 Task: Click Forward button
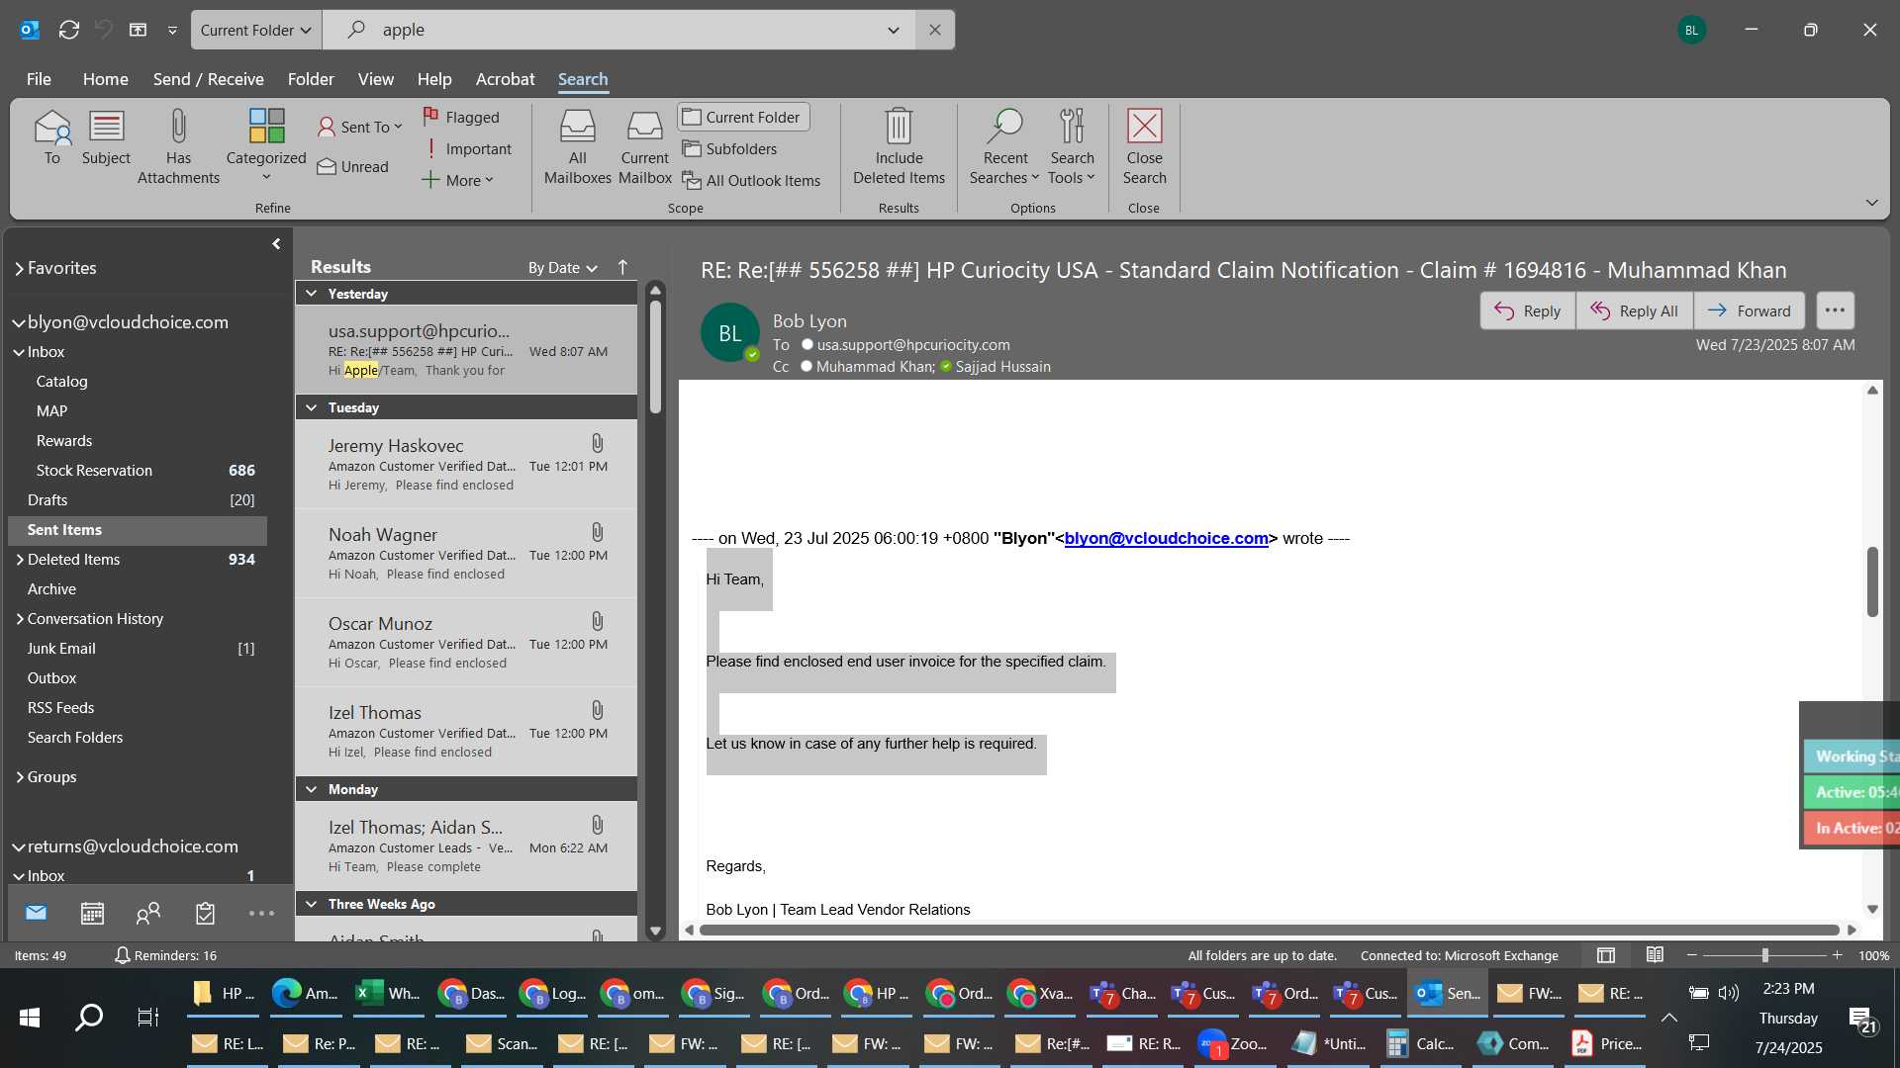click(1749, 311)
